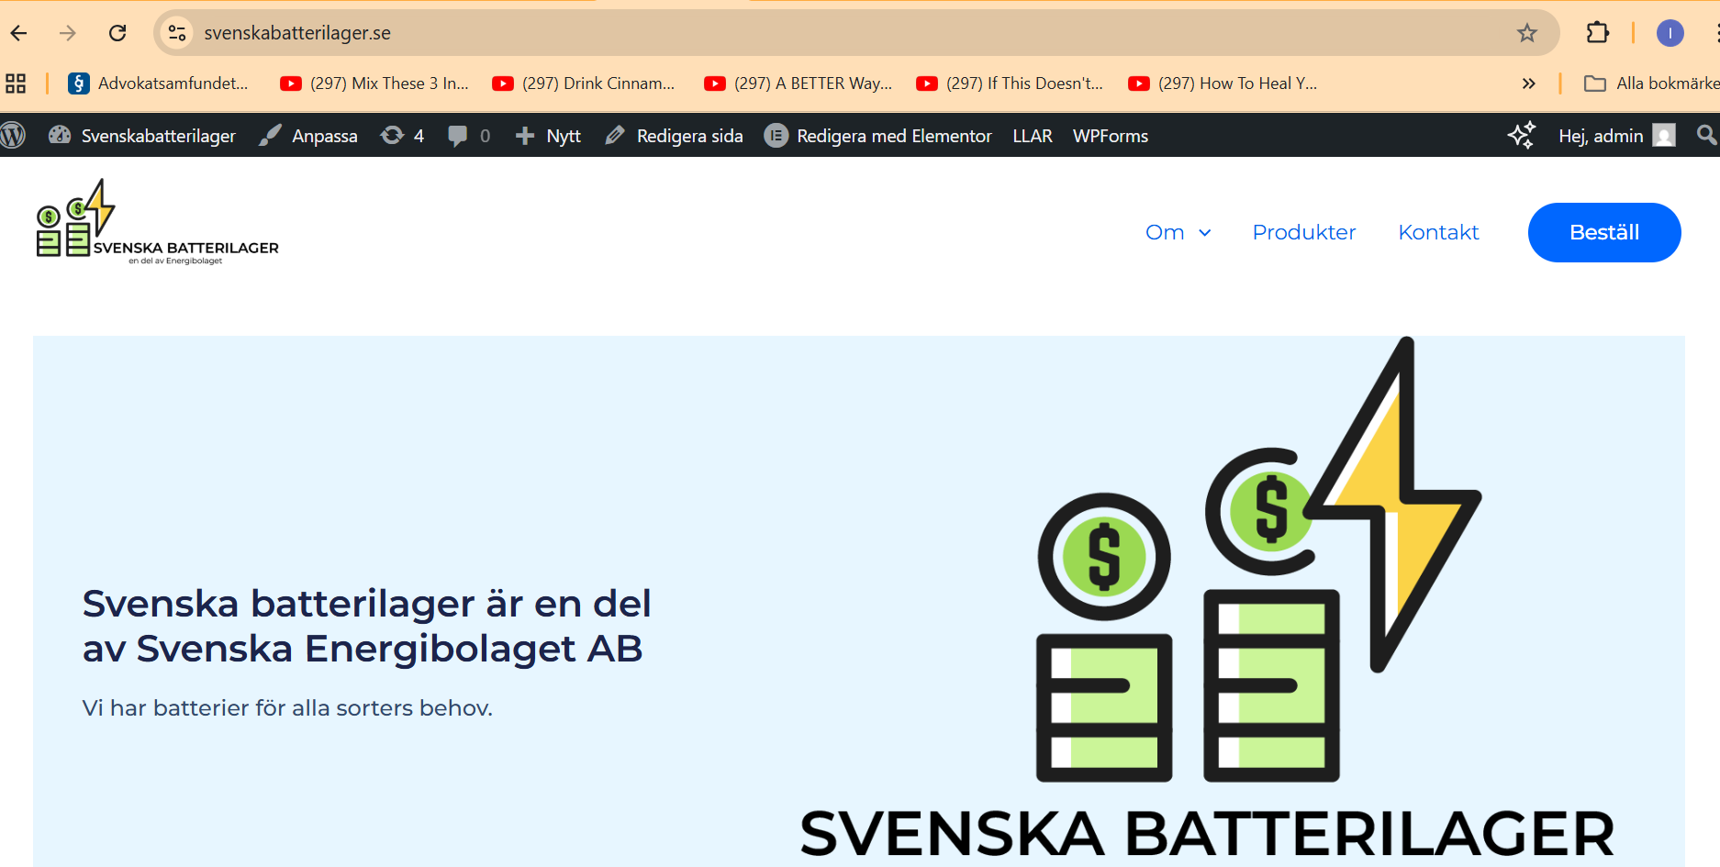Open the WordPress logo menu
This screenshot has width=1720, height=867.
click(x=13, y=136)
